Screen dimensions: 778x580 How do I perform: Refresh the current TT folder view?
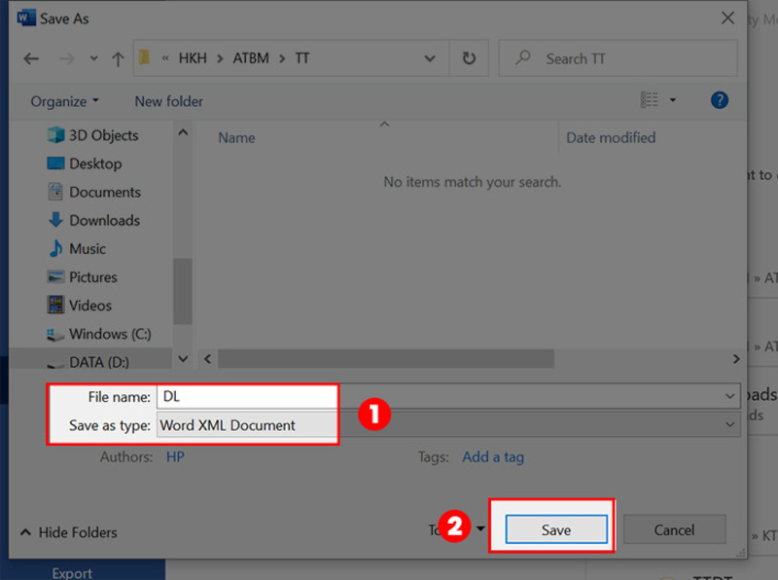(468, 57)
